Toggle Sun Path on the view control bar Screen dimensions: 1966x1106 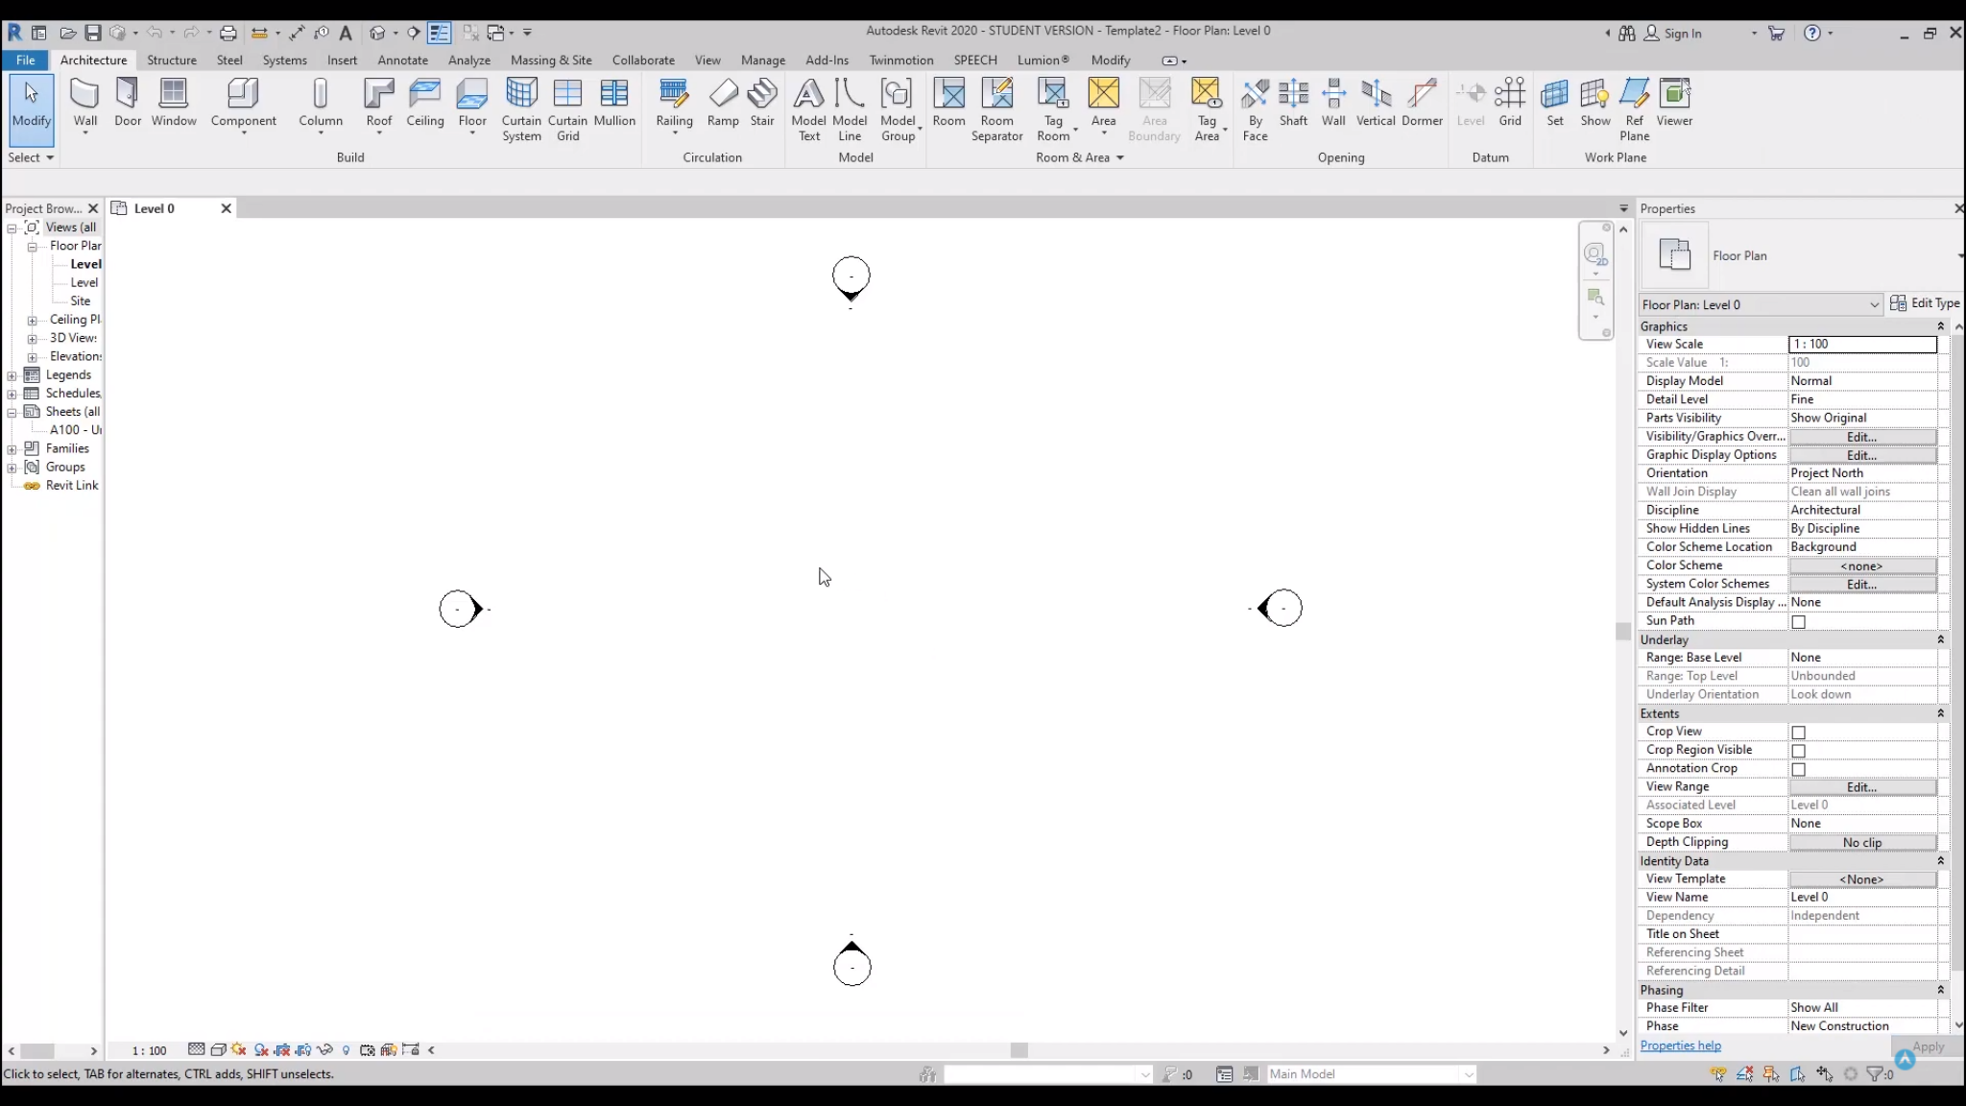pyautogui.click(x=238, y=1049)
